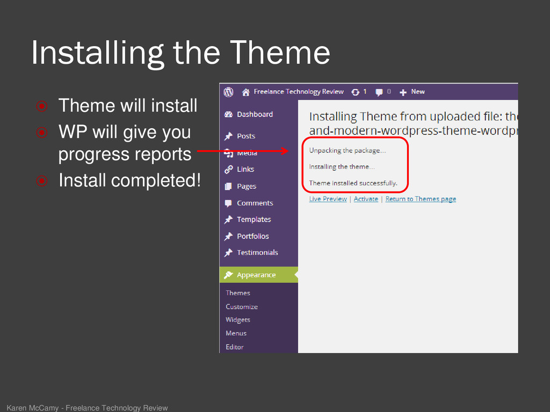Open Themes under Appearance
Image resolution: width=550 pixels, height=412 pixels.
tap(238, 293)
